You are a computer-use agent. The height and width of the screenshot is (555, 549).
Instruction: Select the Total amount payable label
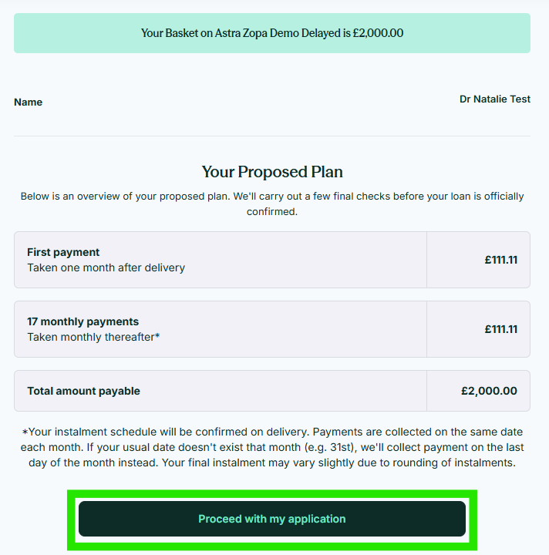click(x=83, y=391)
